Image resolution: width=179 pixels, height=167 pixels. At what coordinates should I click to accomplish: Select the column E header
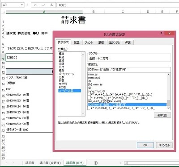162,12
